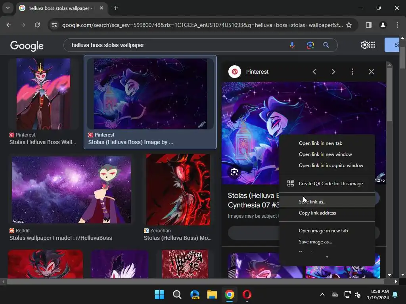The width and height of the screenshot is (406, 304).
Task: Select Create QR Code for this image
Action: (x=327, y=184)
